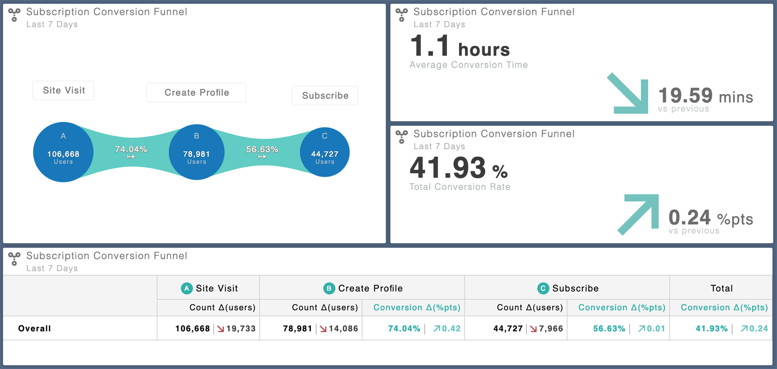Click the funnel icon of the funnel chart panel
The height and width of the screenshot is (369, 777).
tap(15, 15)
